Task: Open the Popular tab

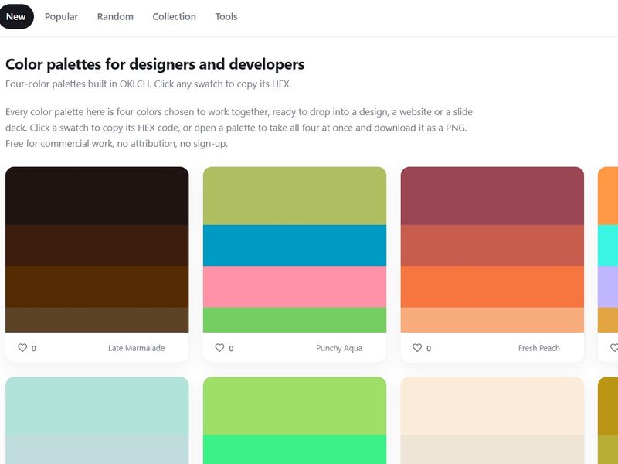Action: click(62, 16)
